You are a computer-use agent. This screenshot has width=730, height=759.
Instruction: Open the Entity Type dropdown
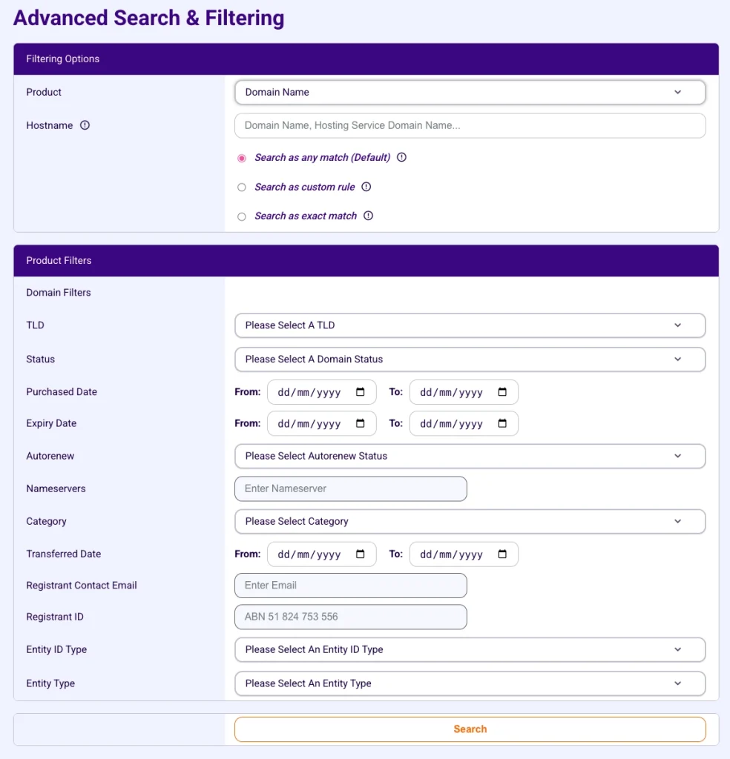(x=470, y=683)
